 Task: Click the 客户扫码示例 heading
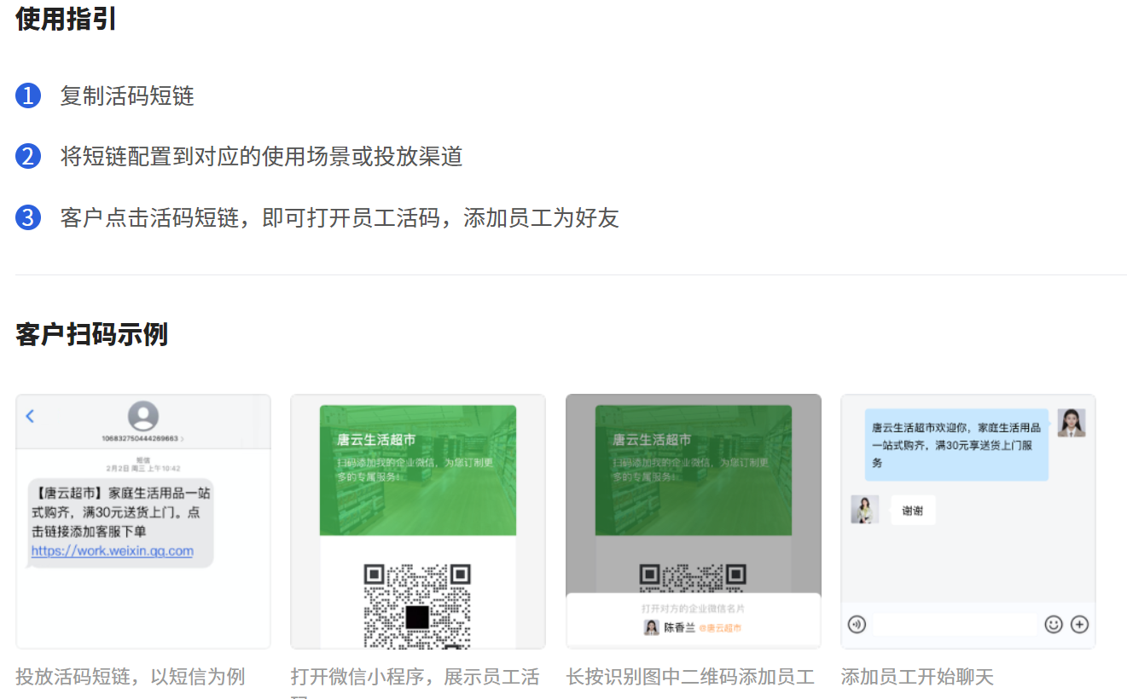[91, 335]
